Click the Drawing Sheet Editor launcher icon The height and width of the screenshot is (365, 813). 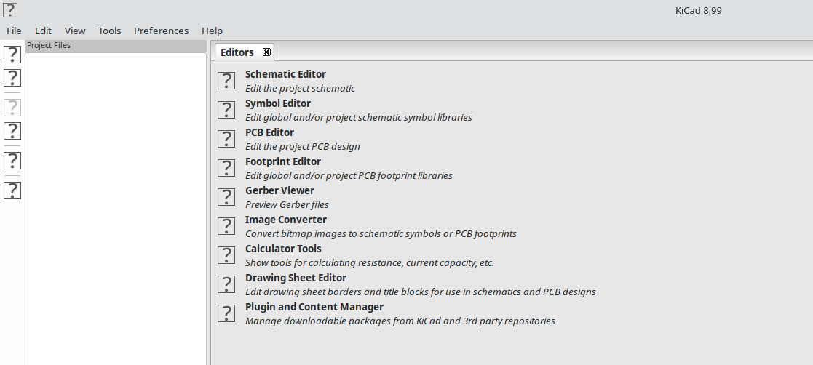(226, 284)
